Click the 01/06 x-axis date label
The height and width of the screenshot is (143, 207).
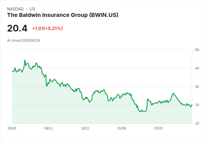tap(122, 128)
